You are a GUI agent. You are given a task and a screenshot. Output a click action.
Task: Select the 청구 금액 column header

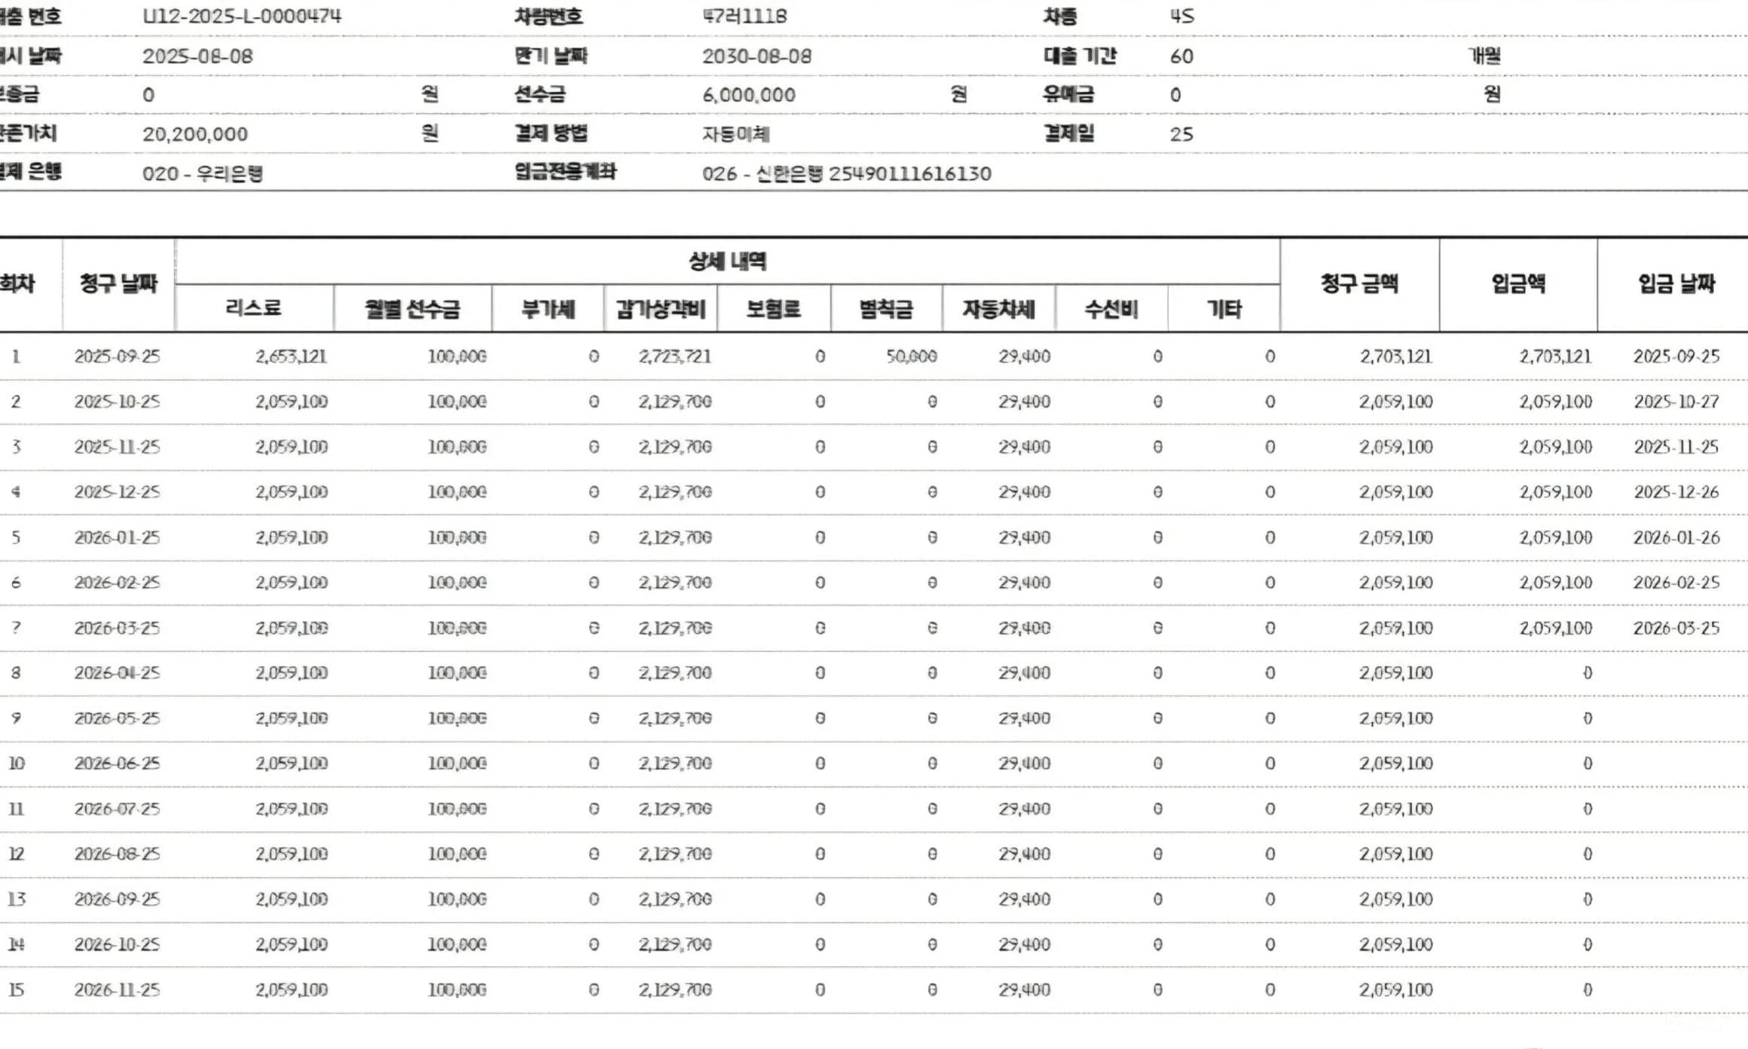tap(1359, 284)
